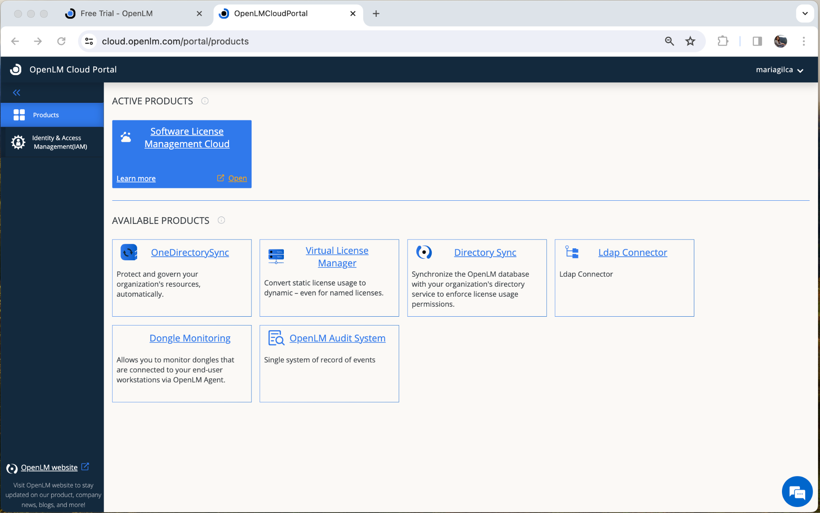
Task: Open the browser tab search chevron
Action: pyautogui.click(x=805, y=13)
